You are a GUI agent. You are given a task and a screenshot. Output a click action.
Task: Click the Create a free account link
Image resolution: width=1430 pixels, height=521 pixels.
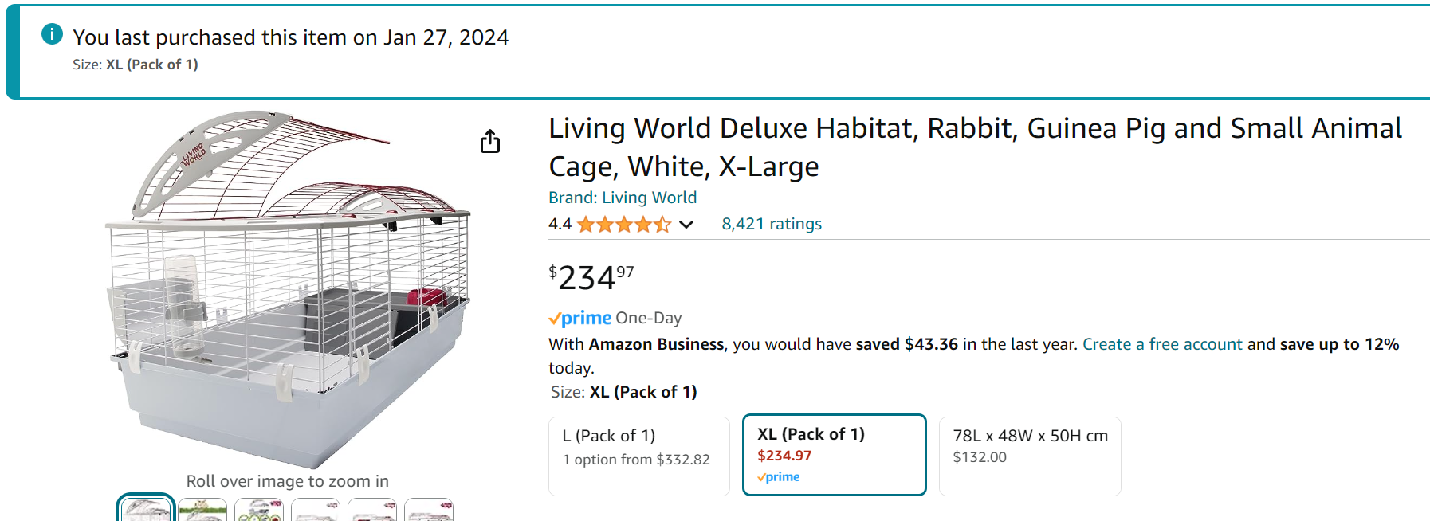tap(1161, 344)
